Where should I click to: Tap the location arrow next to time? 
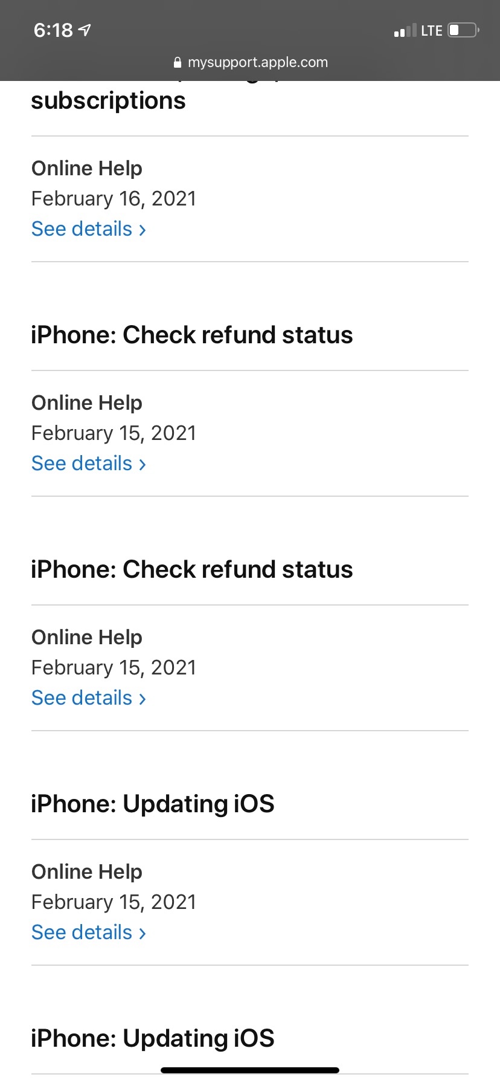tap(85, 30)
